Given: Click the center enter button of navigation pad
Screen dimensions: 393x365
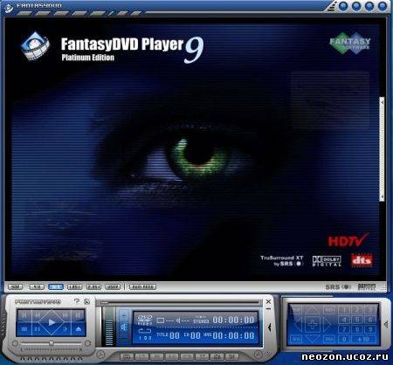Looking at the screenshot, I should point(313,324).
